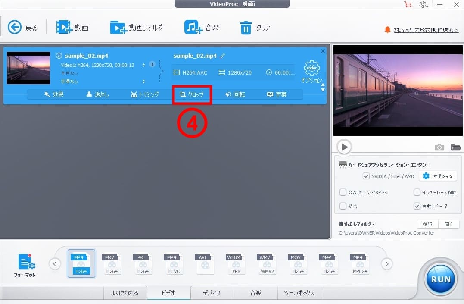Open the 効果 effects tool
Screen dimensions: 464x304
54,94
